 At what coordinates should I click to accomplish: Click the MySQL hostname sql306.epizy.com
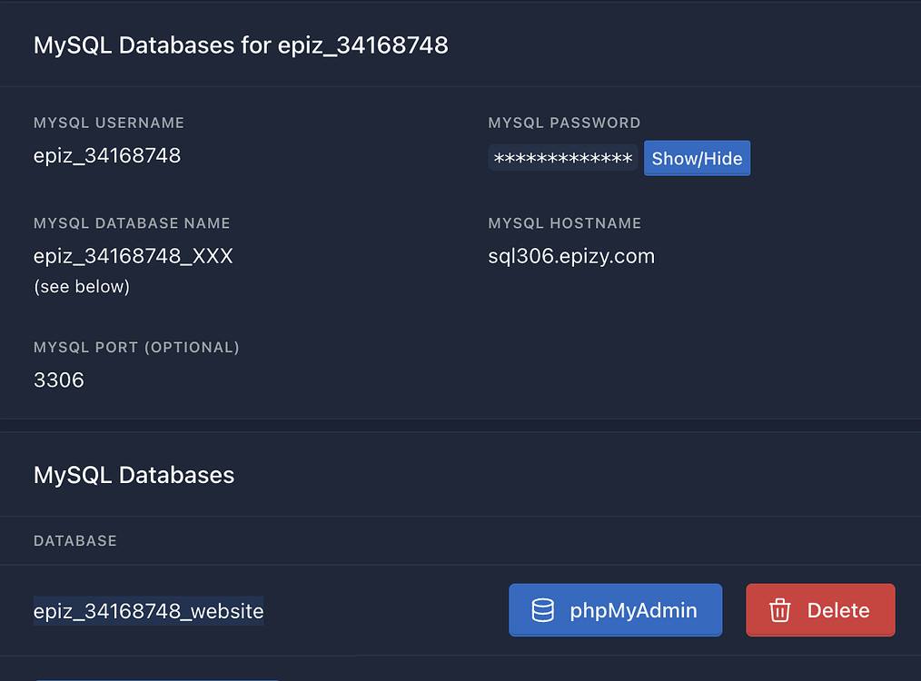[x=571, y=256]
